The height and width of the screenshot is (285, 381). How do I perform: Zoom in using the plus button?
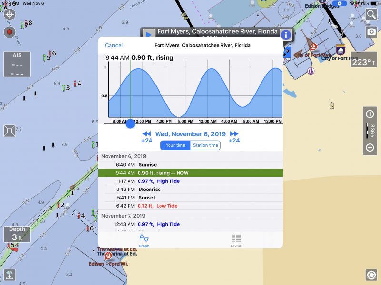(x=369, y=114)
